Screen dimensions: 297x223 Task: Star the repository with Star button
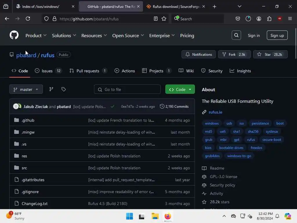point(270,54)
